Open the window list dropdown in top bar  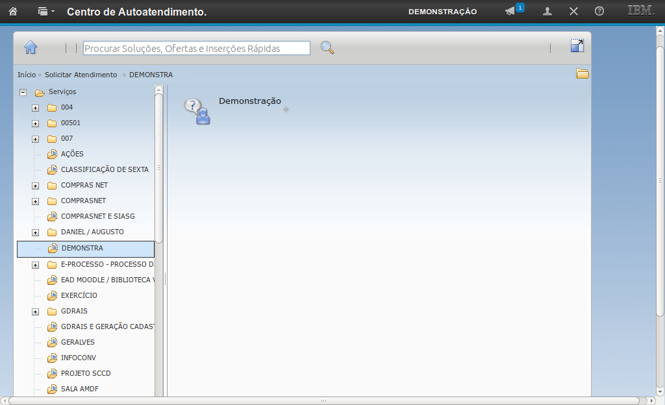[45, 11]
